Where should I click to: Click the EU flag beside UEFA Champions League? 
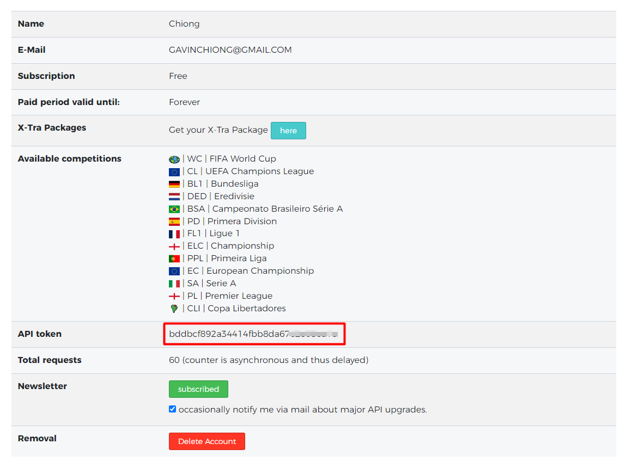coord(174,172)
